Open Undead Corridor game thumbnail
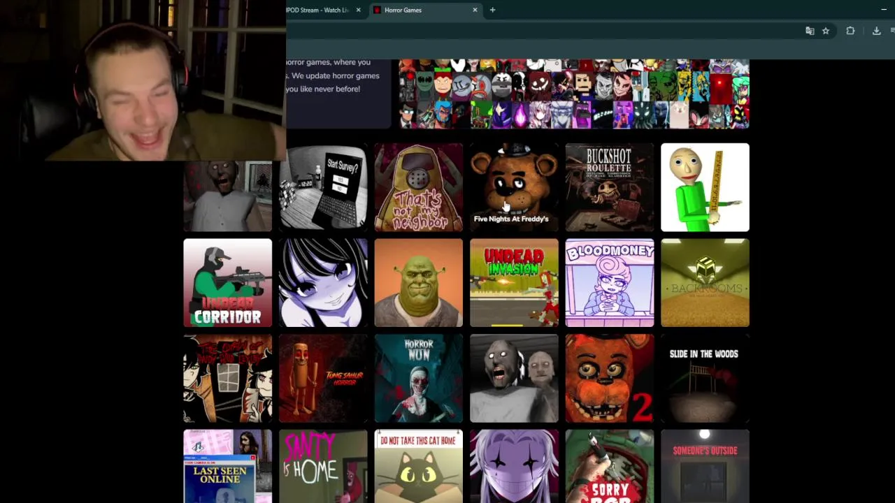 pyautogui.click(x=227, y=283)
